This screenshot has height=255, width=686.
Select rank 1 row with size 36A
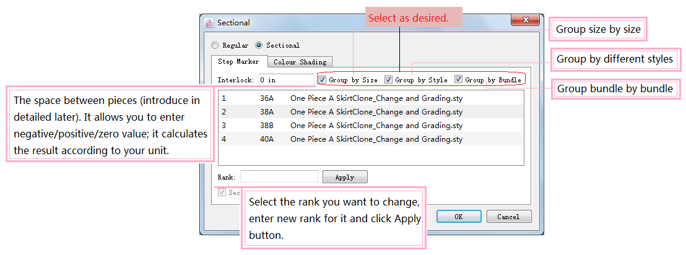371,98
